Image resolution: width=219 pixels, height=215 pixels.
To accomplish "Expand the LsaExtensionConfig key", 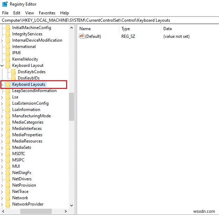I will [x=2, y=104].
